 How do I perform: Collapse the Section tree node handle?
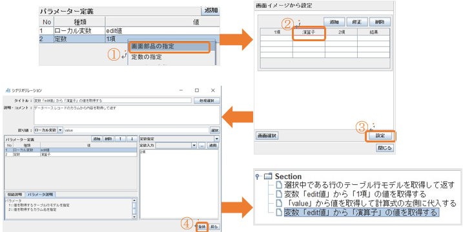pos(258,177)
